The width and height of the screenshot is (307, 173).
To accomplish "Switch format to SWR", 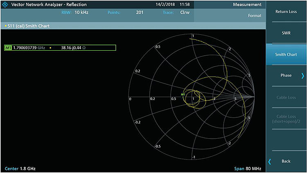I will coord(286,33).
